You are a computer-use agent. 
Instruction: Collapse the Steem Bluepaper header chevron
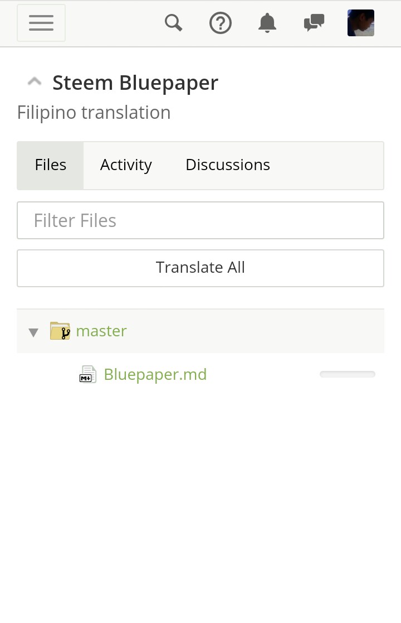(35, 82)
